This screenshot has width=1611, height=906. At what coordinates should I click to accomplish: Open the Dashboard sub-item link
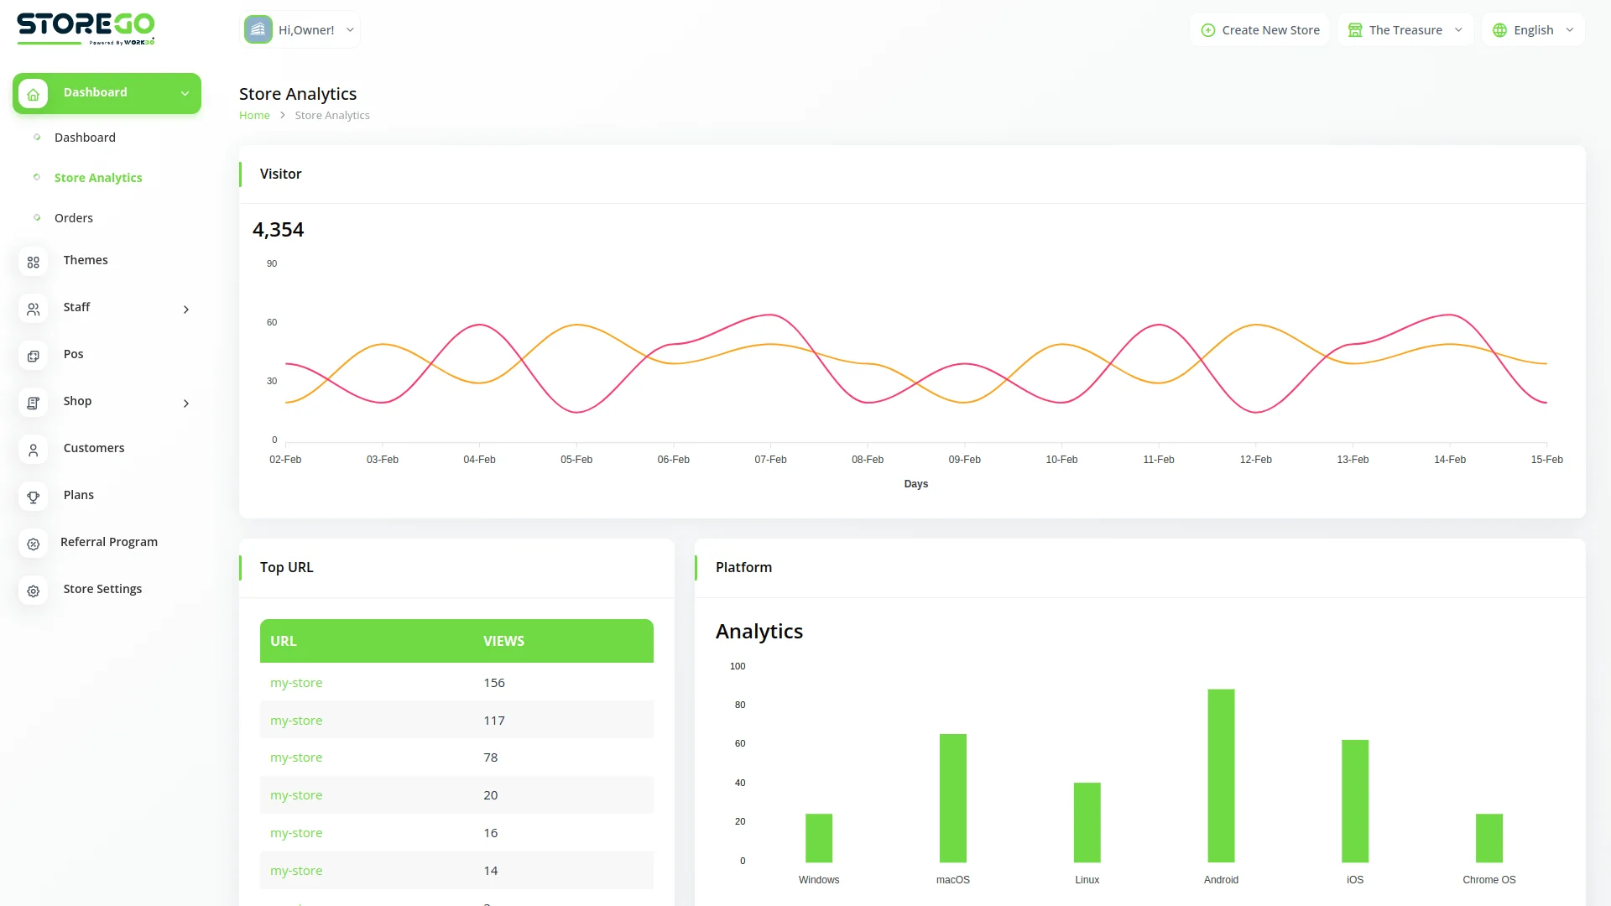click(x=85, y=138)
